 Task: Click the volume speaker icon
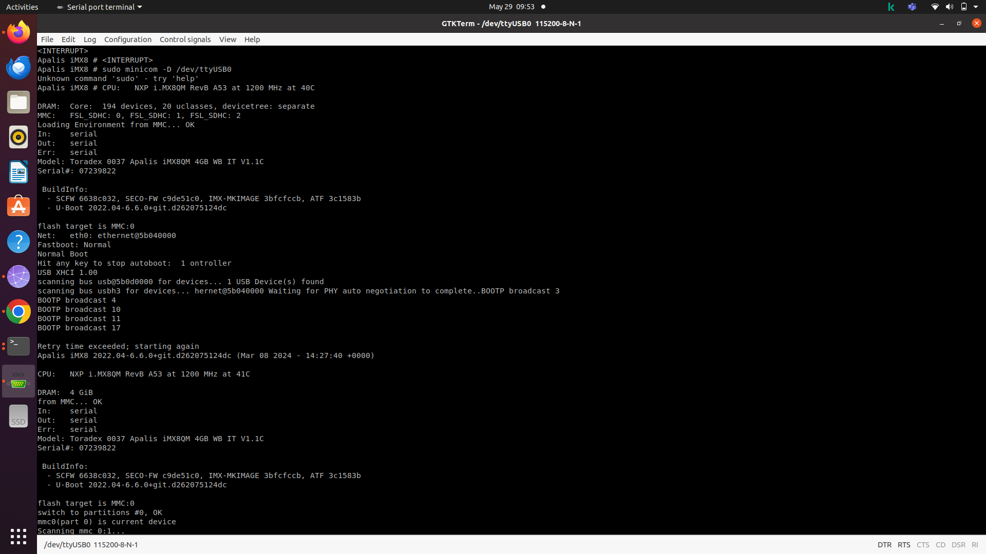[x=949, y=7]
